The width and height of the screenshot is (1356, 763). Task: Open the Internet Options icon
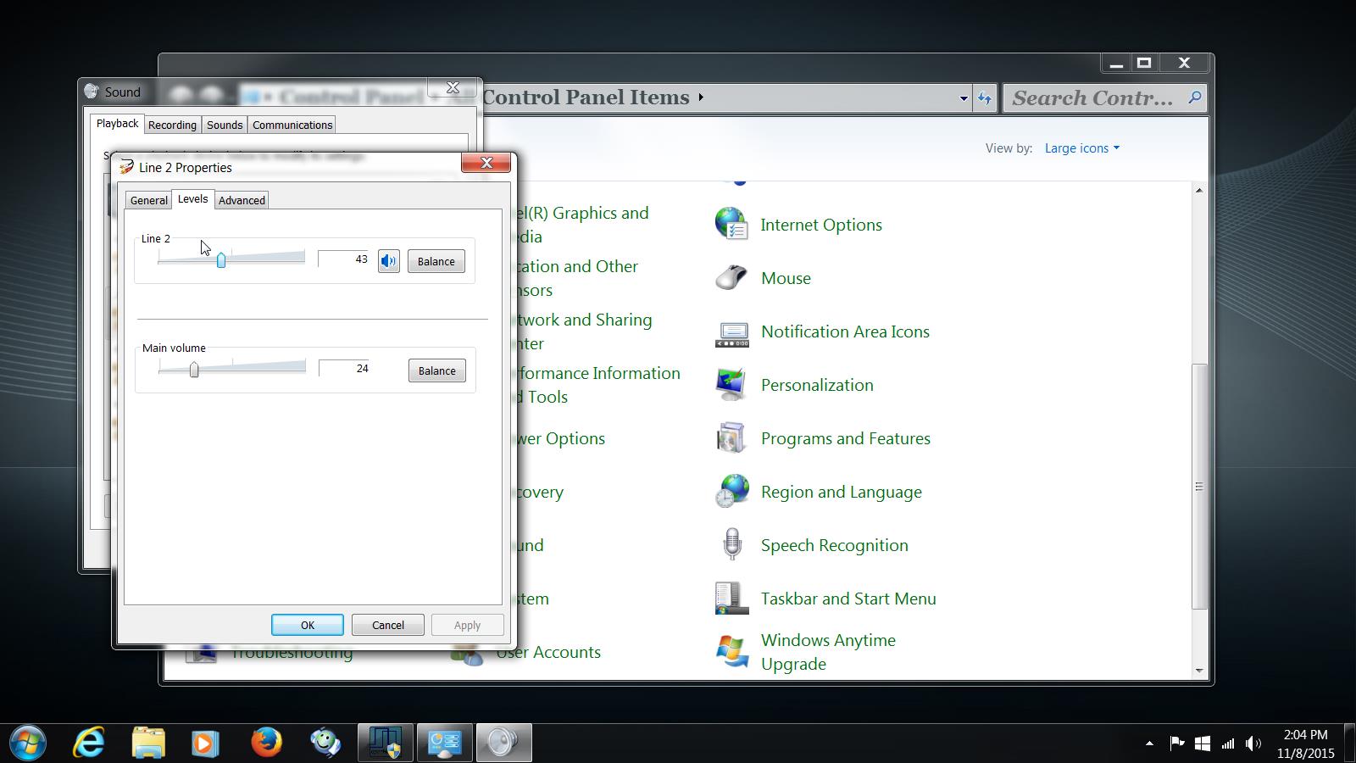pyautogui.click(x=731, y=225)
